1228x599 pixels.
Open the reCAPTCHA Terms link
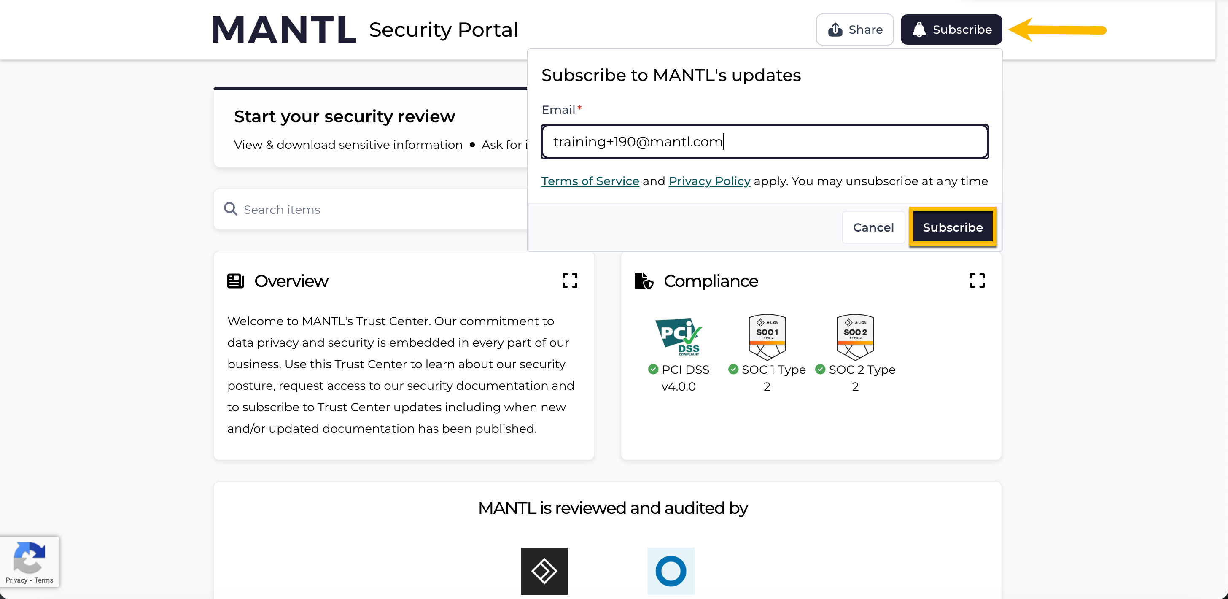coord(43,580)
